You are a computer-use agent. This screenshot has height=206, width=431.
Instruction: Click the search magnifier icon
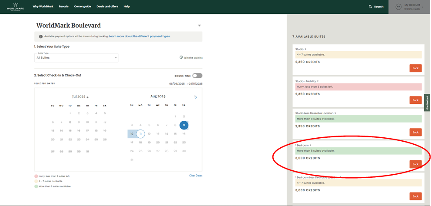(x=370, y=7)
